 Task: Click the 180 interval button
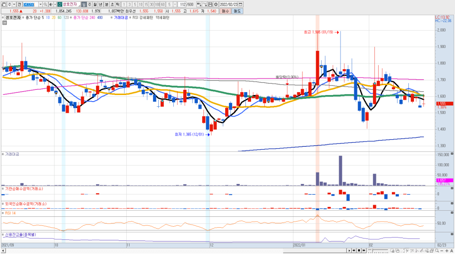[x=157, y=4]
